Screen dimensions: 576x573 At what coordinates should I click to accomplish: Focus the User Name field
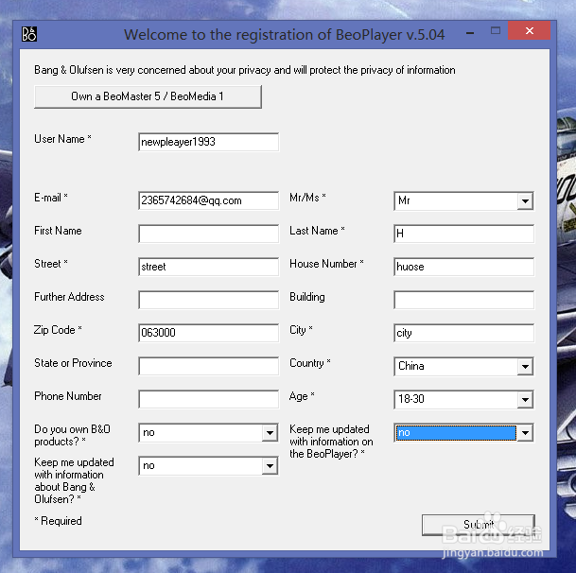click(209, 142)
